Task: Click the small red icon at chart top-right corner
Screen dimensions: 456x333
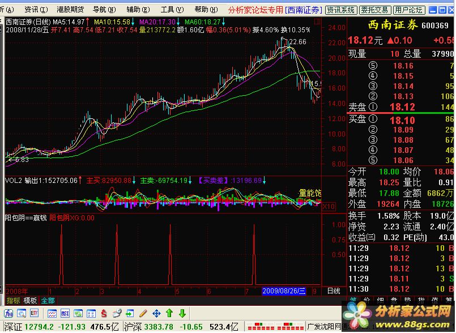Action: coord(317,22)
